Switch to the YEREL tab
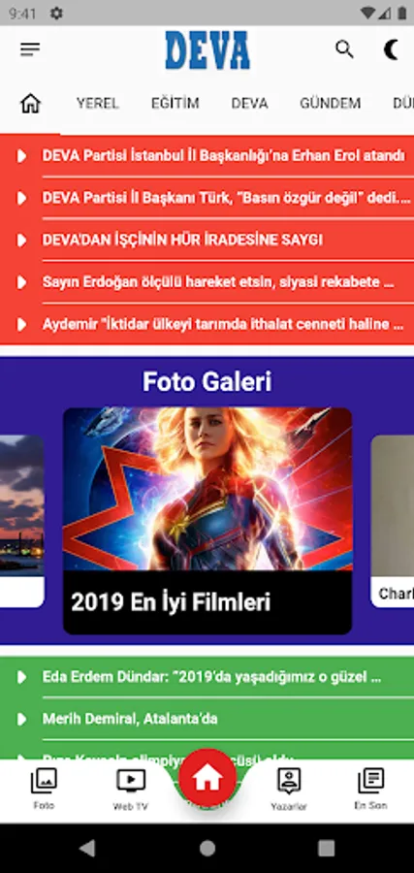 pyautogui.click(x=98, y=103)
